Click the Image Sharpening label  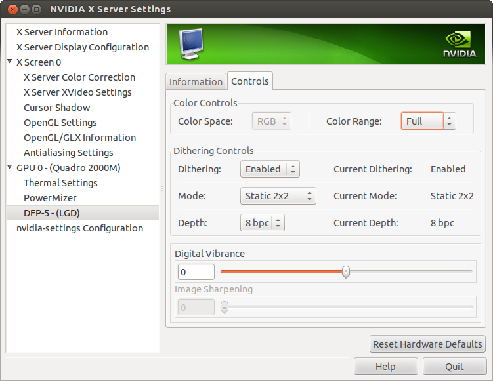click(x=214, y=289)
